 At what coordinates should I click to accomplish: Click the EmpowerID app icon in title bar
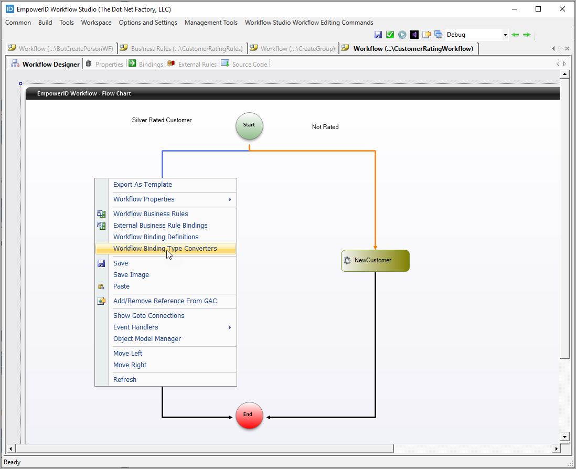click(10, 9)
